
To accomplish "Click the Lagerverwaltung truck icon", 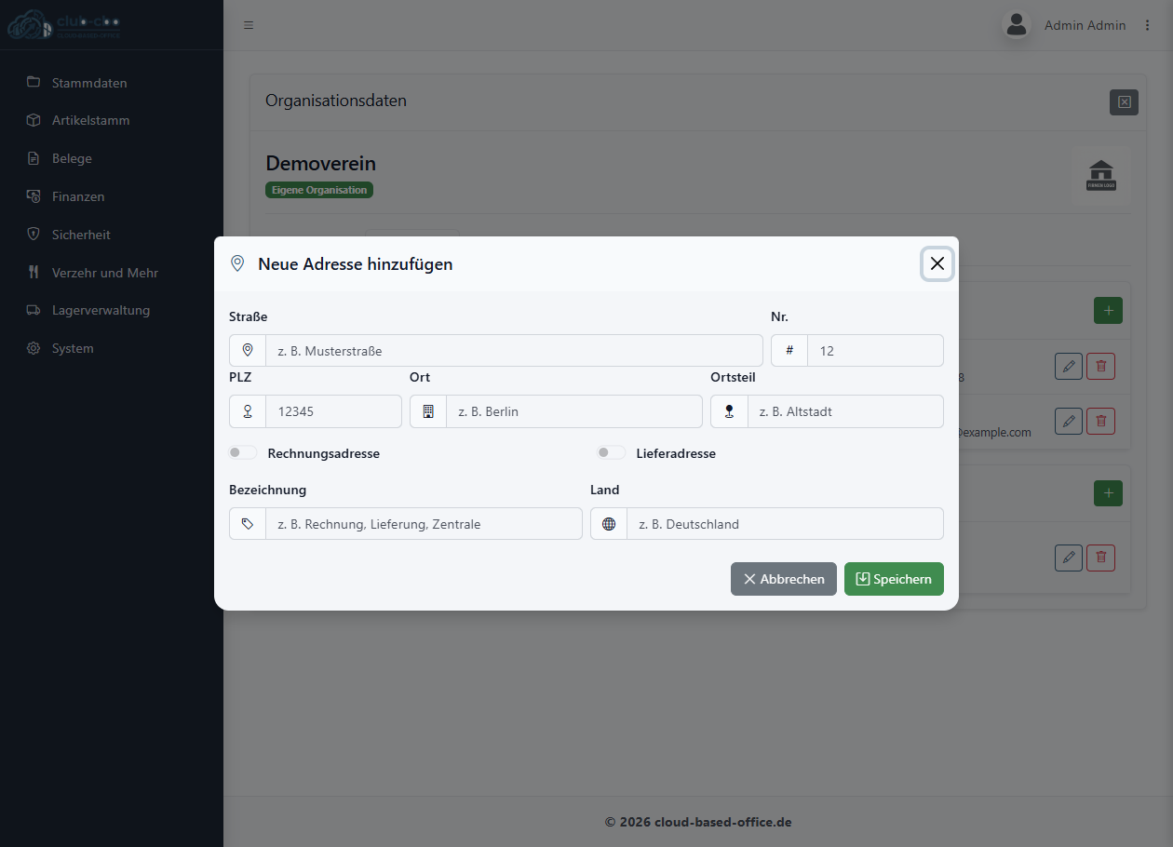I will pyautogui.click(x=34, y=310).
